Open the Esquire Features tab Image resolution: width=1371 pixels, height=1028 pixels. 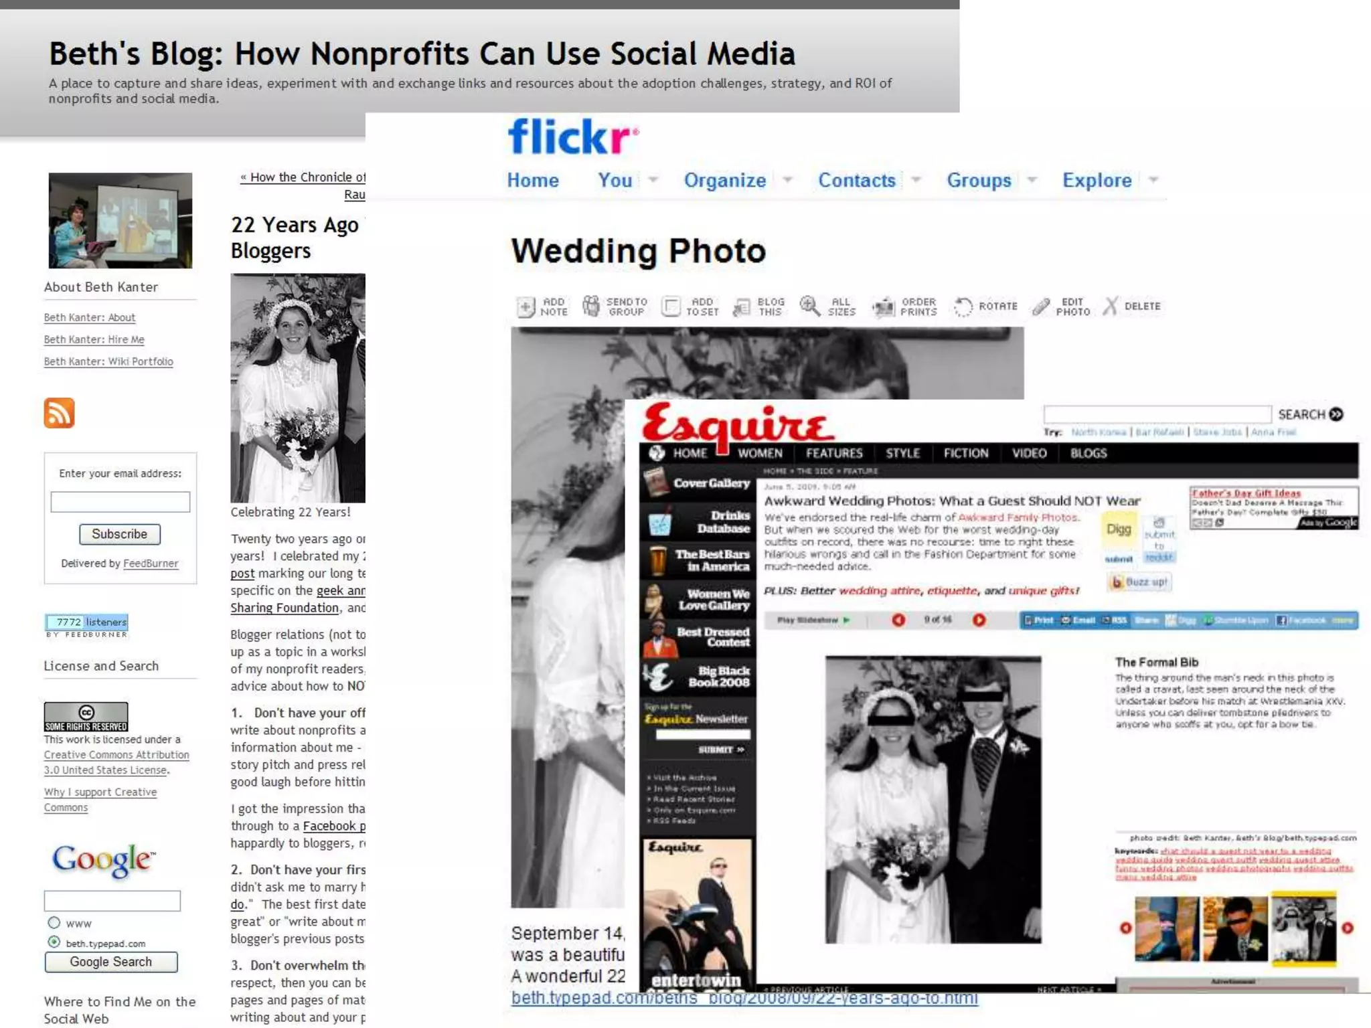click(833, 453)
